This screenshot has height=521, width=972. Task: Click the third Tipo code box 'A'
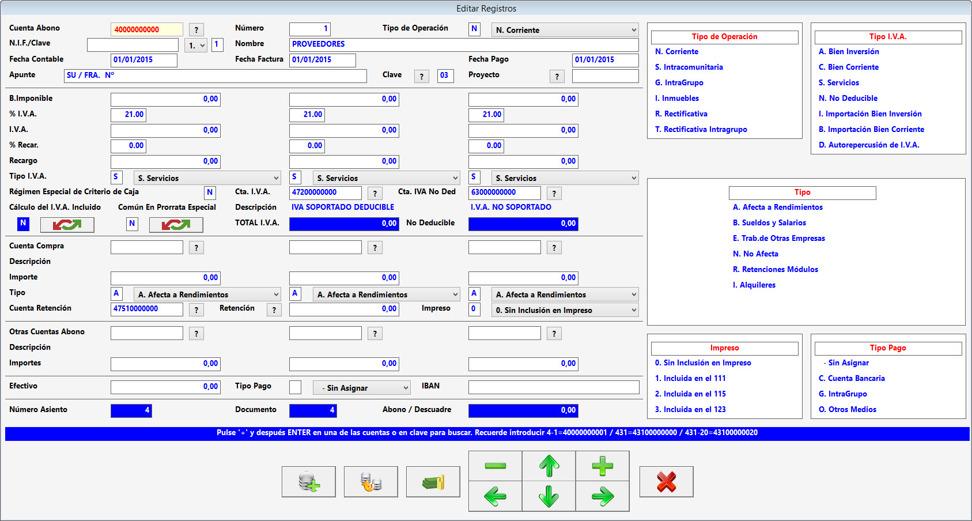pos(474,293)
